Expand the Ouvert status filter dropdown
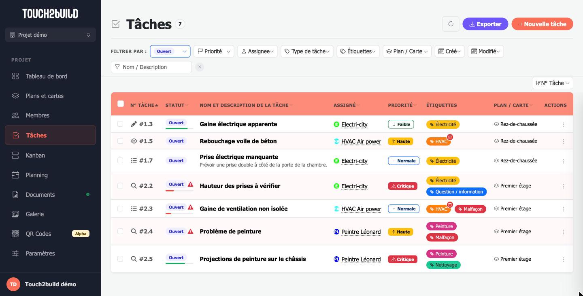Viewport: 583px width, 296px height. coord(170,51)
